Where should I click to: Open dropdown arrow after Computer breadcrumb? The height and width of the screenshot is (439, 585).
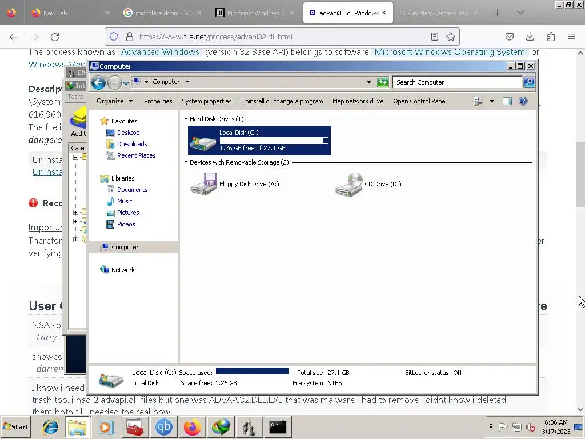coord(187,82)
